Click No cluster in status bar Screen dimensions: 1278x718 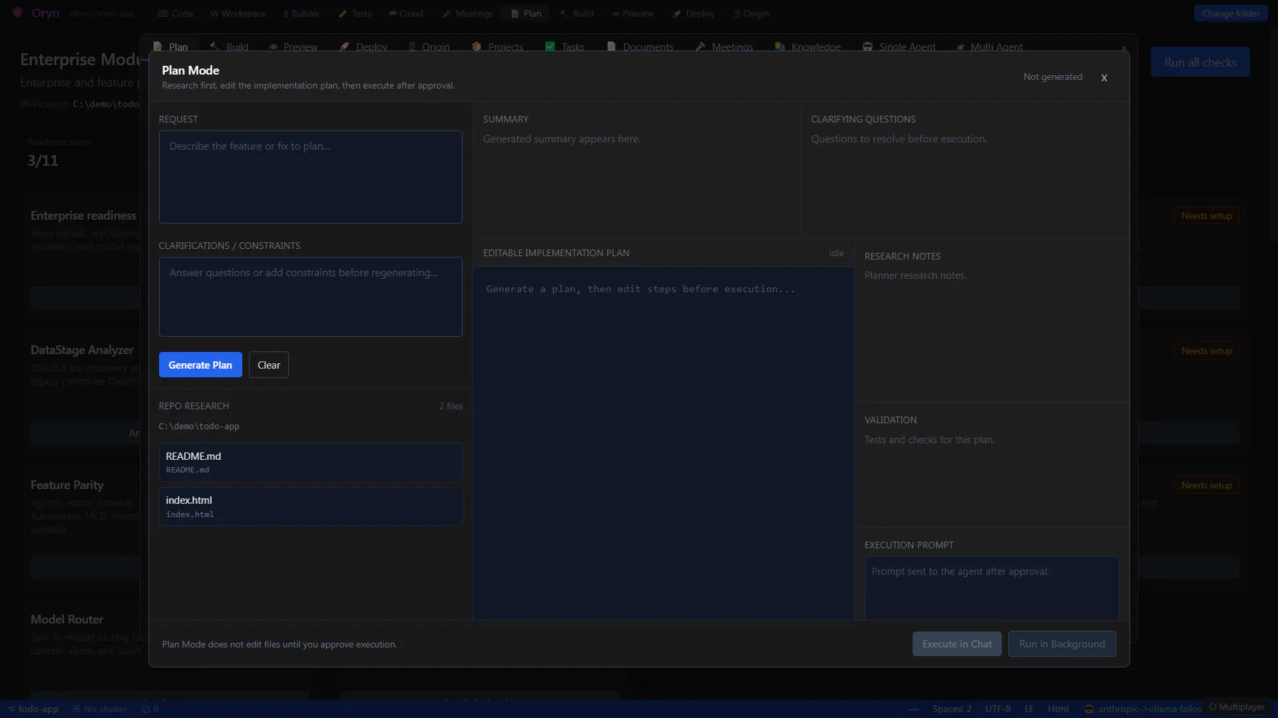pos(100,709)
